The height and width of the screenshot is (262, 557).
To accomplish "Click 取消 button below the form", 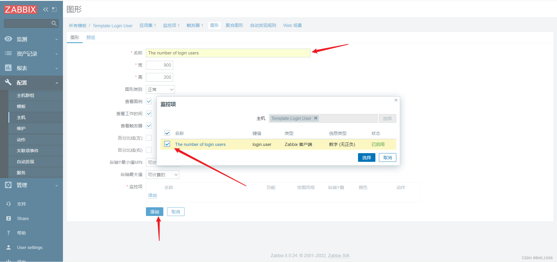I will click(176, 212).
